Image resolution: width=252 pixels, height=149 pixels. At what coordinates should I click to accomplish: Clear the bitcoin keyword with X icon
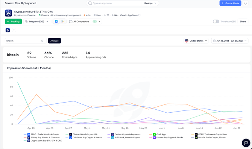click(x=42, y=41)
